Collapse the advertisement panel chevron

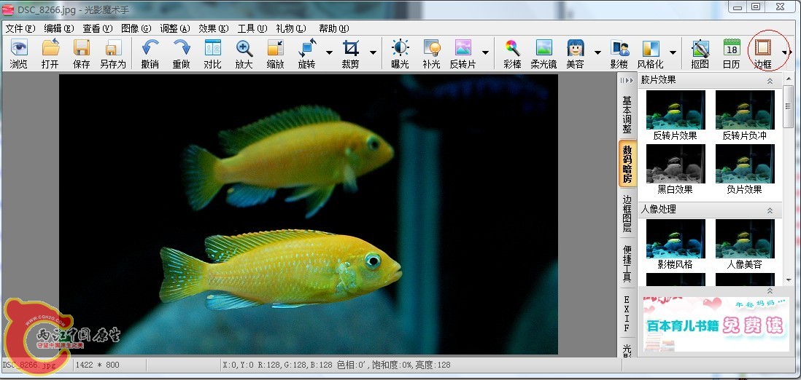tap(770, 290)
